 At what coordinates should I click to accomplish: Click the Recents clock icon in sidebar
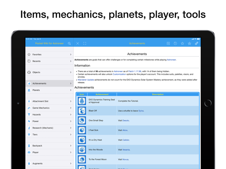coord(29,61)
